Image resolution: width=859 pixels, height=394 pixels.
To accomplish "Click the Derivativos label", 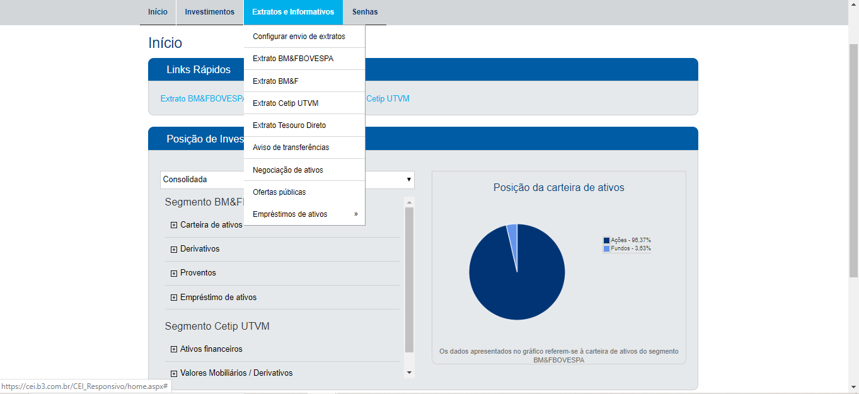I will [x=200, y=249].
